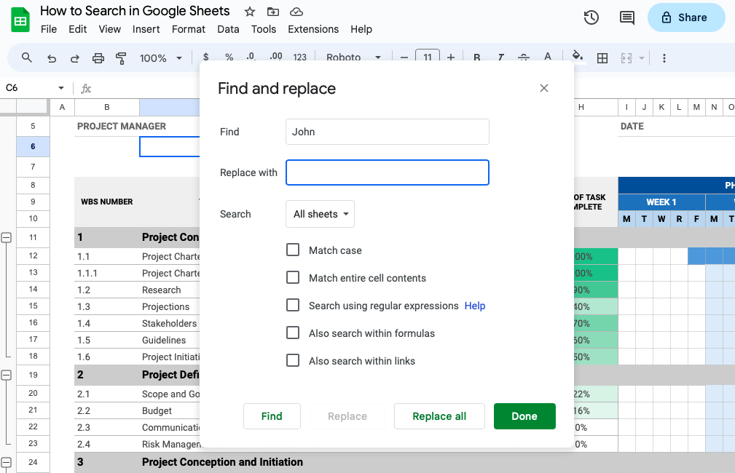
Task: Open fill color bucket
Action: click(578, 57)
